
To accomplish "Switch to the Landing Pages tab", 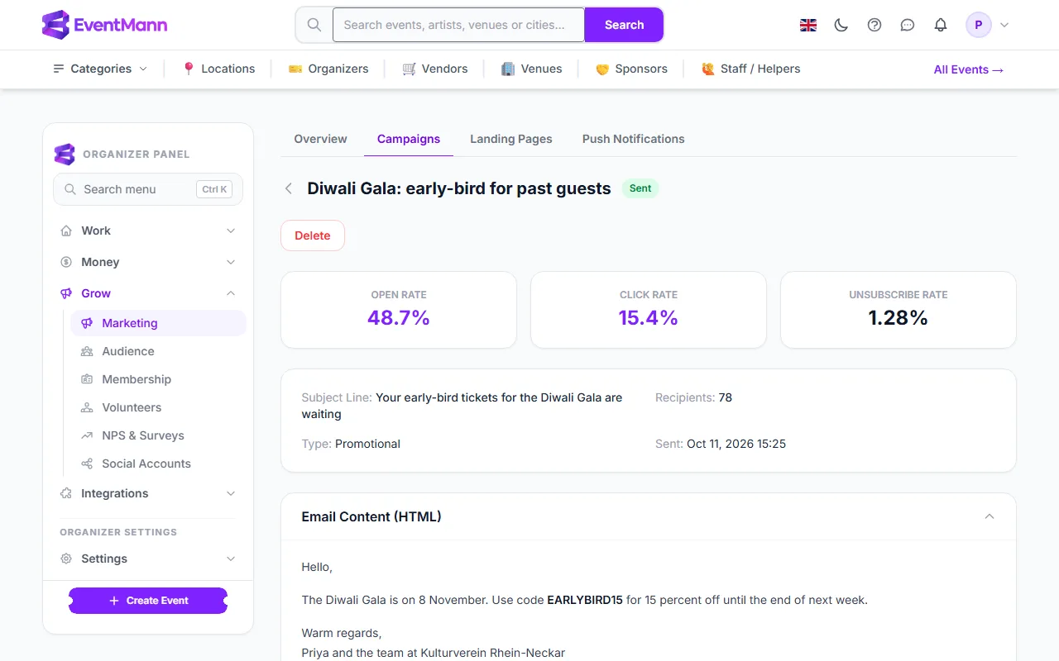I will point(511,139).
